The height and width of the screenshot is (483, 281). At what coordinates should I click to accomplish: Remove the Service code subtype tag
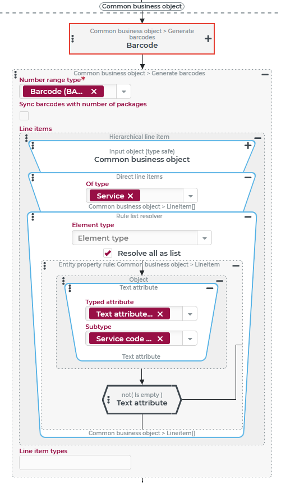[160, 339]
